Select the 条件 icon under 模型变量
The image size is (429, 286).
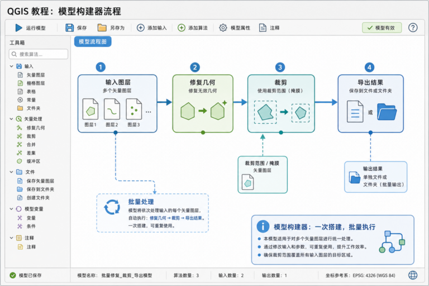click(x=20, y=226)
